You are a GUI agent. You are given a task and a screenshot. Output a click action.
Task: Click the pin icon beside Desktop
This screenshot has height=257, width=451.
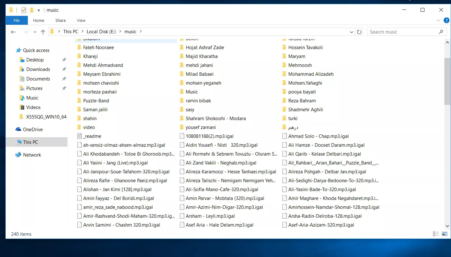[64, 60]
